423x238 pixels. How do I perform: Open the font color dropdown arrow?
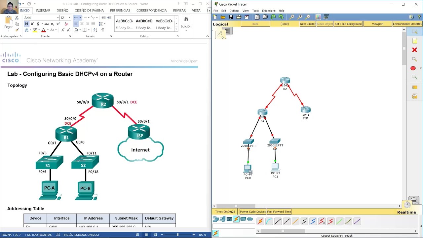click(x=48, y=30)
